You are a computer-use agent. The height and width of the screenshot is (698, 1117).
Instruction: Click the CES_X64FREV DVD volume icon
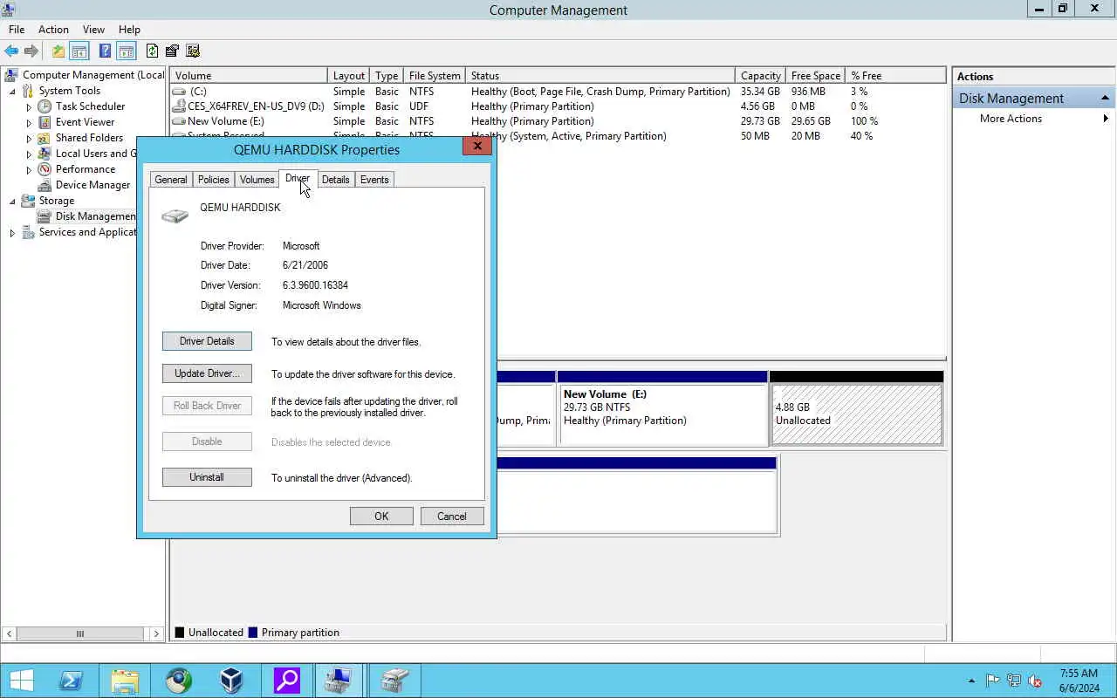[x=179, y=106]
